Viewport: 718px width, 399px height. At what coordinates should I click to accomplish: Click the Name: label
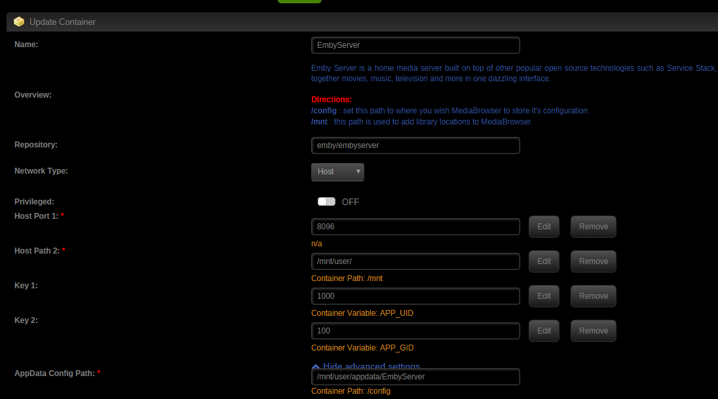(26, 45)
